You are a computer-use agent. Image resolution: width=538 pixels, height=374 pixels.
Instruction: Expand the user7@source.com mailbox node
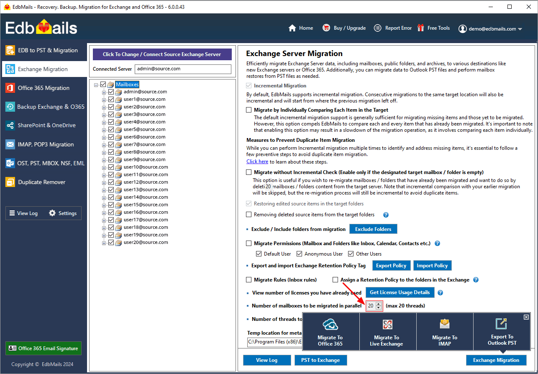coord(104,145)
